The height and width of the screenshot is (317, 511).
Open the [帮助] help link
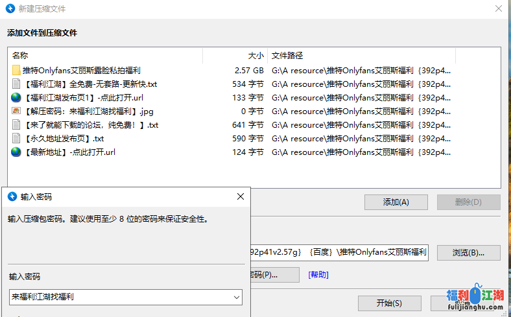pos(318,275)
